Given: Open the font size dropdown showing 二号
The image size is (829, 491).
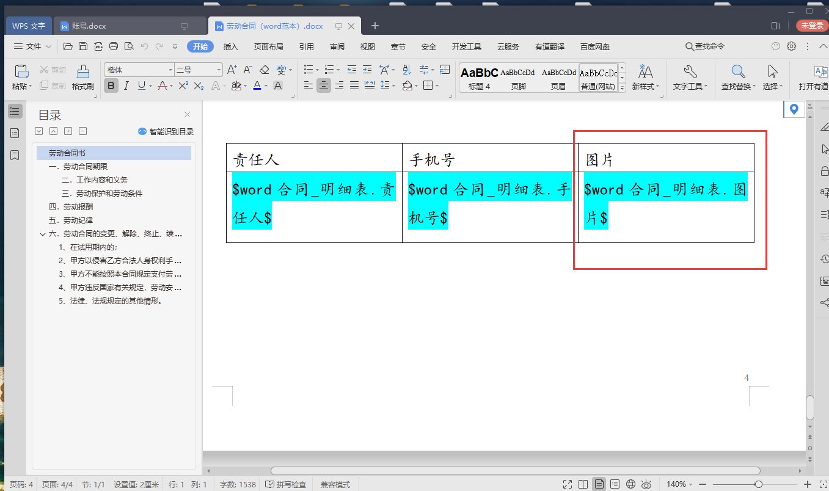Looking at the screenshot, I should click(199, 70).
